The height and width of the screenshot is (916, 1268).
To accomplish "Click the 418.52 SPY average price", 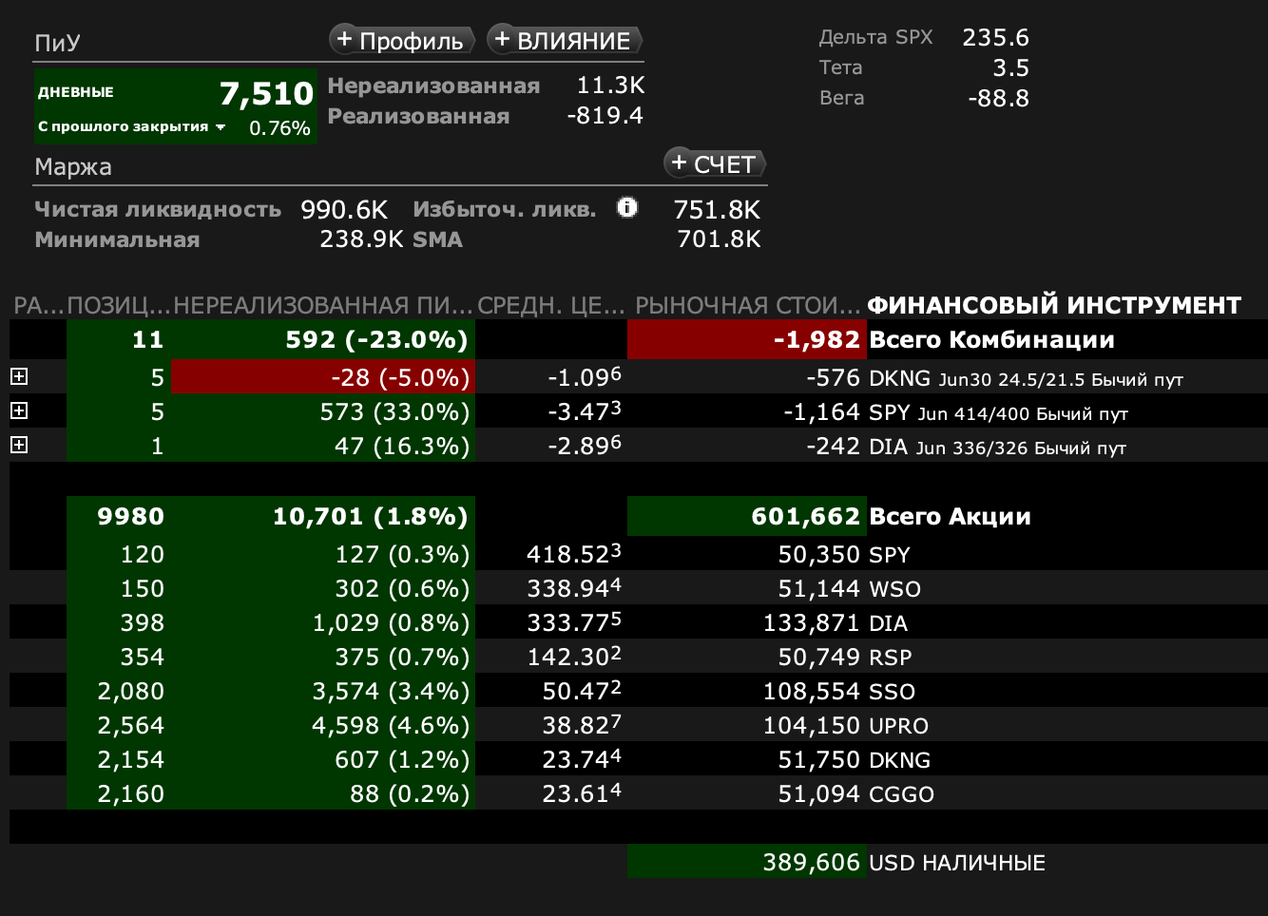I will (574, 554).
